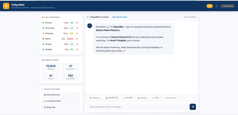Click the Onions item name

(x=48, y=23)
